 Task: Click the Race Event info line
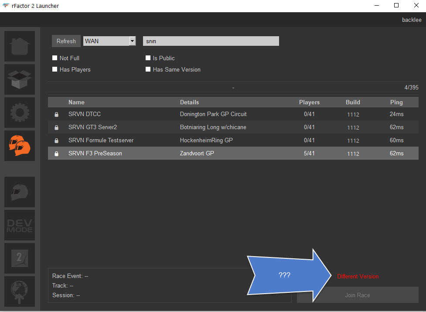[70, 276]
